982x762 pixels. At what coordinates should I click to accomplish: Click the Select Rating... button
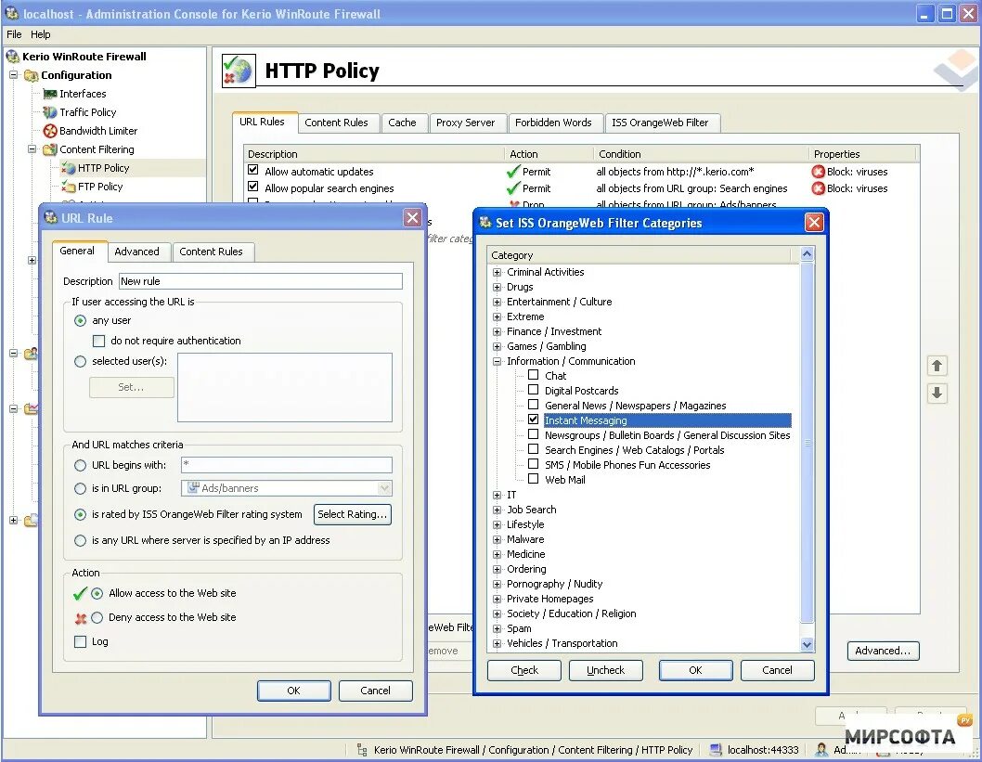click(x=353, y=514)
